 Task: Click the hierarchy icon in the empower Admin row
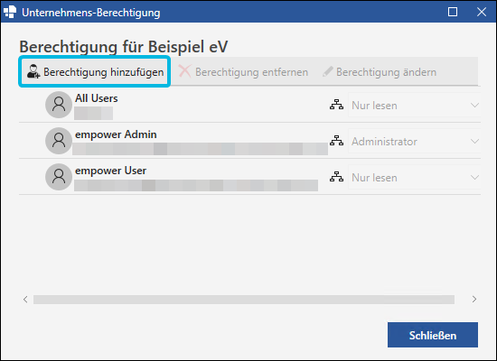[x=336, y=141]
